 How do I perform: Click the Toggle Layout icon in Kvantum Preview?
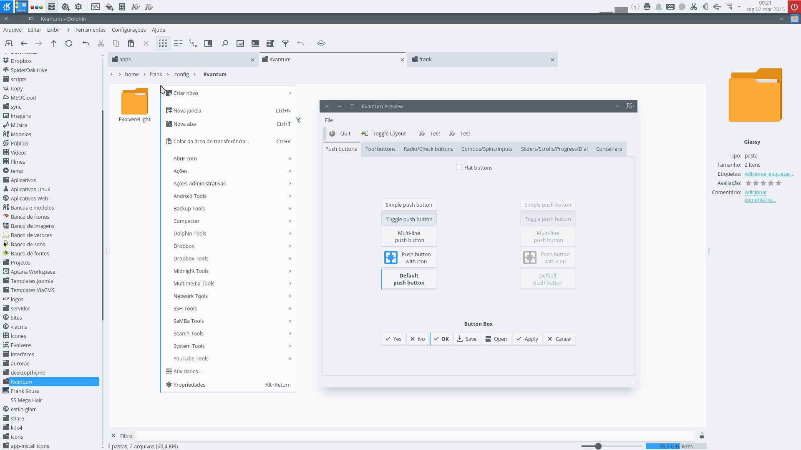pyautogui.click(x=365, y=134)
